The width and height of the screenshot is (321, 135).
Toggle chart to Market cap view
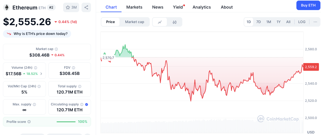[x=135, y=22]
